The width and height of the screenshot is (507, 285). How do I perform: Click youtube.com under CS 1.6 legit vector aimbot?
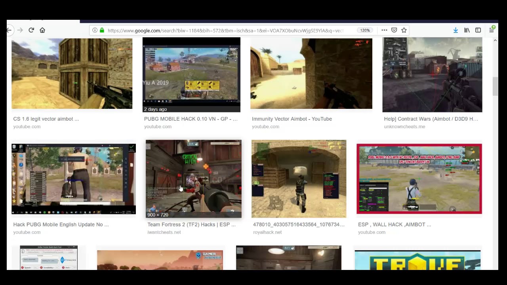(27, 127)
